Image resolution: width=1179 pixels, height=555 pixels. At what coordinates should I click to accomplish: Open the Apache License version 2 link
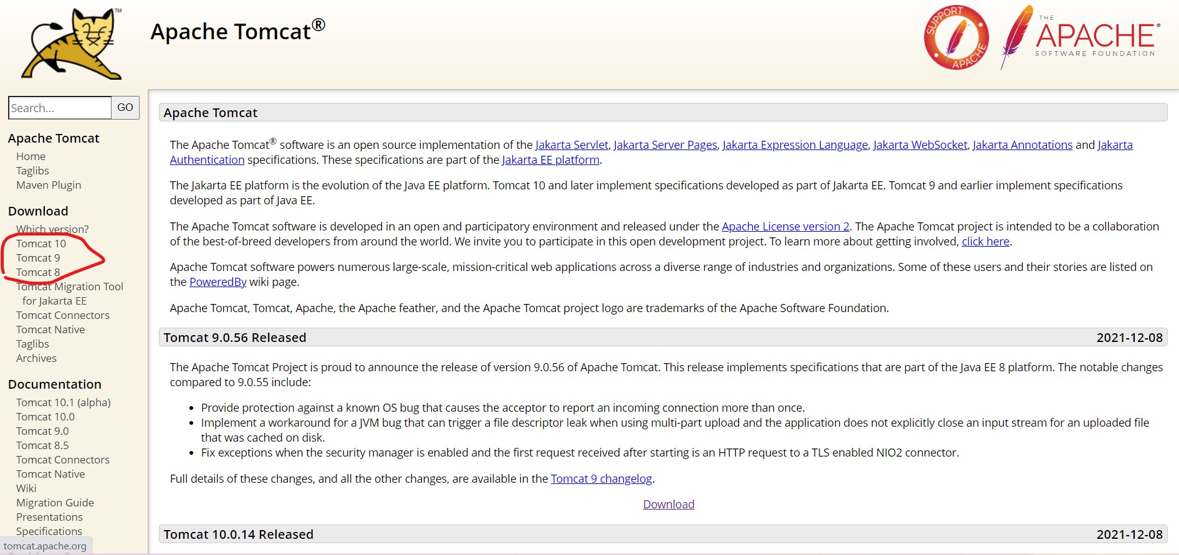click(x=786, y=227)
